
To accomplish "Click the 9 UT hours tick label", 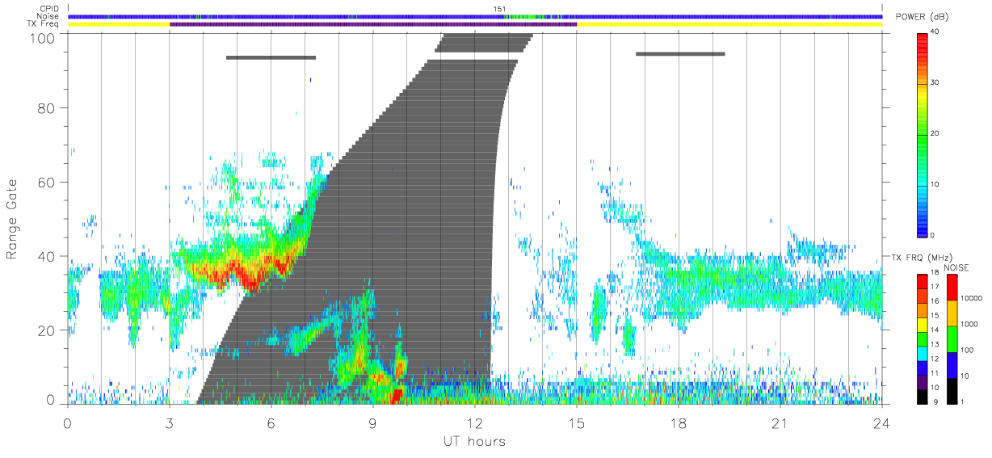I will [x=373, y=423].
